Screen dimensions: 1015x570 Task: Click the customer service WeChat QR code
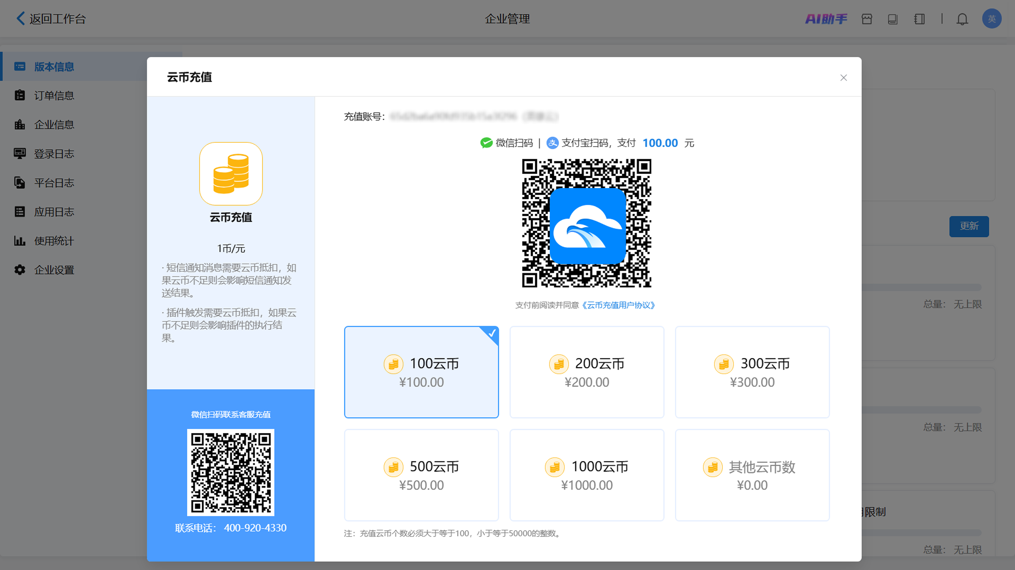coord(230,472)
